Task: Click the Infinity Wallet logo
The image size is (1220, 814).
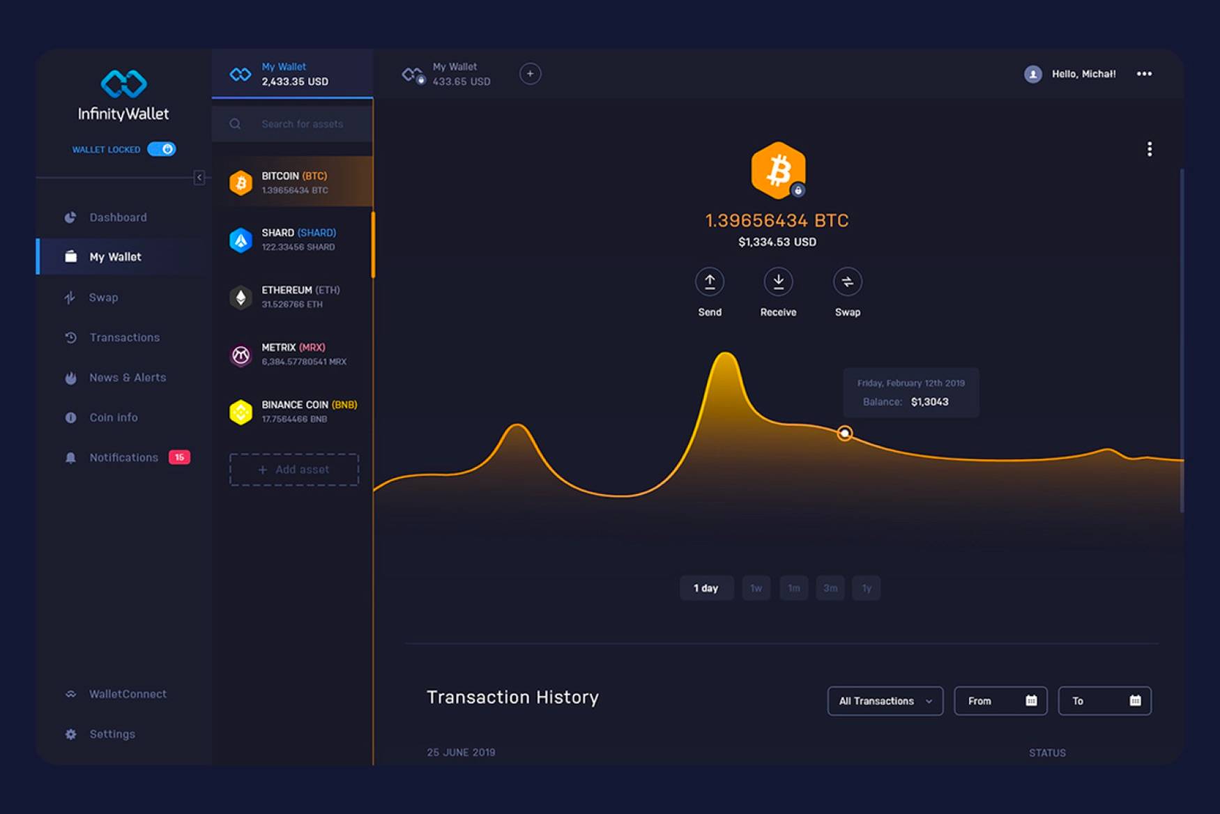Action: [x=123, y=96]
